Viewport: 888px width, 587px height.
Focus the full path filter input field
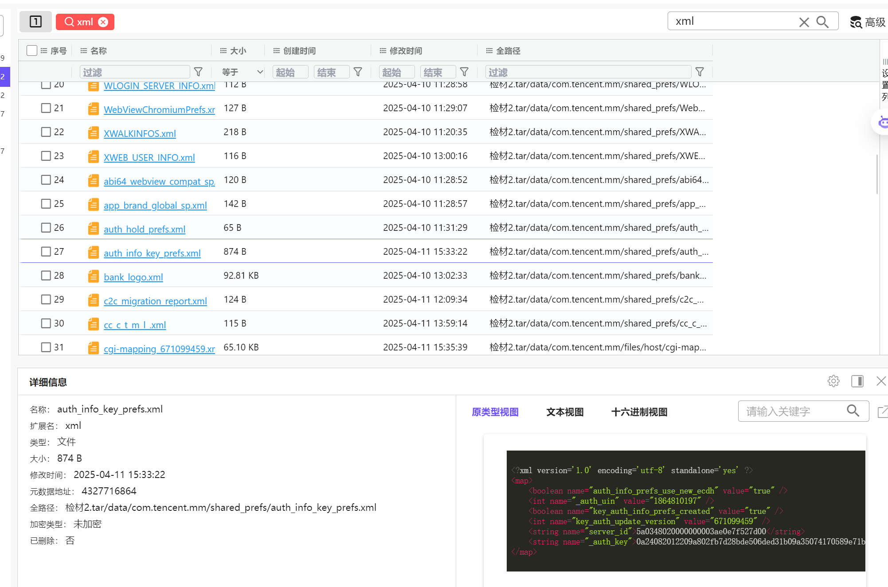pyautogui.click(x=588, y=72)
